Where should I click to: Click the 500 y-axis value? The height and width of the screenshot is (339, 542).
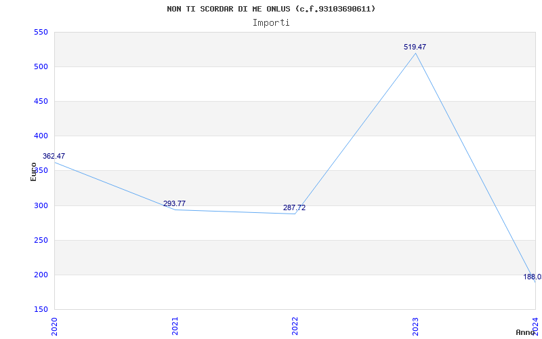click(41, 66)
